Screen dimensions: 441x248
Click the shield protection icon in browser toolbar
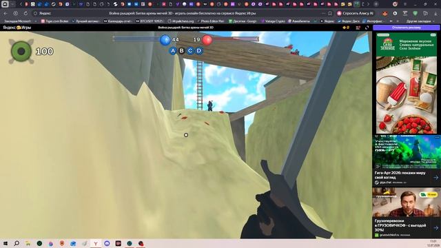coord(415,13)
